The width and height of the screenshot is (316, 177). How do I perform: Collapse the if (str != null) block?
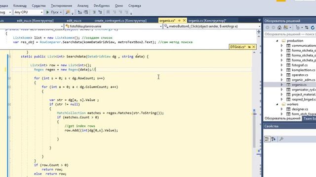pos(9,104)
